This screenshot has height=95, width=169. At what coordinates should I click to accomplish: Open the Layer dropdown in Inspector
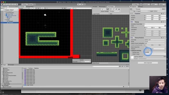tap(159, 11)
